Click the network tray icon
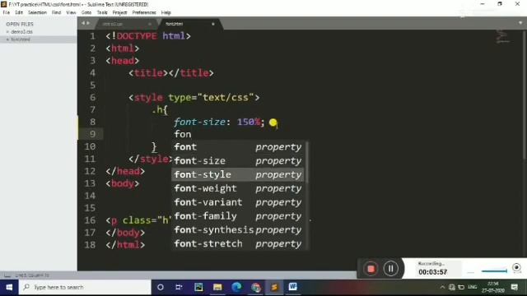Screen dimensions: 527x296 (452, 287)
